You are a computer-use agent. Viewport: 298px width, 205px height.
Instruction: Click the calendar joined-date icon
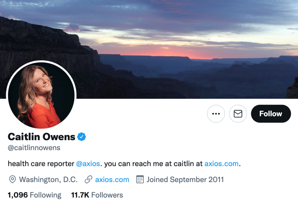click(x=140, y=179)
